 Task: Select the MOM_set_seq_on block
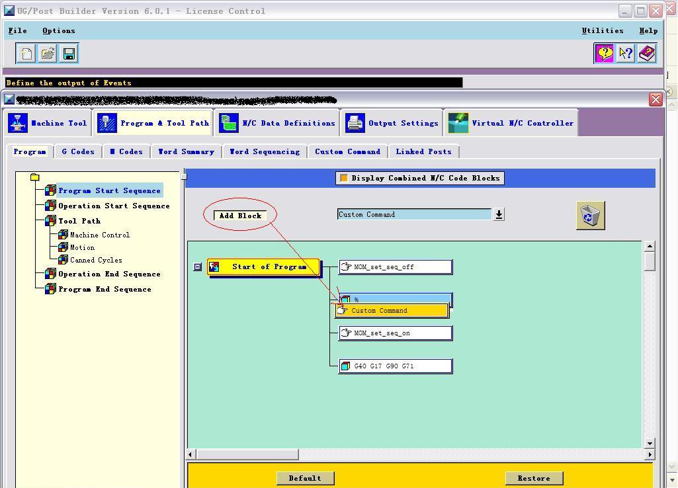(396, 333)
